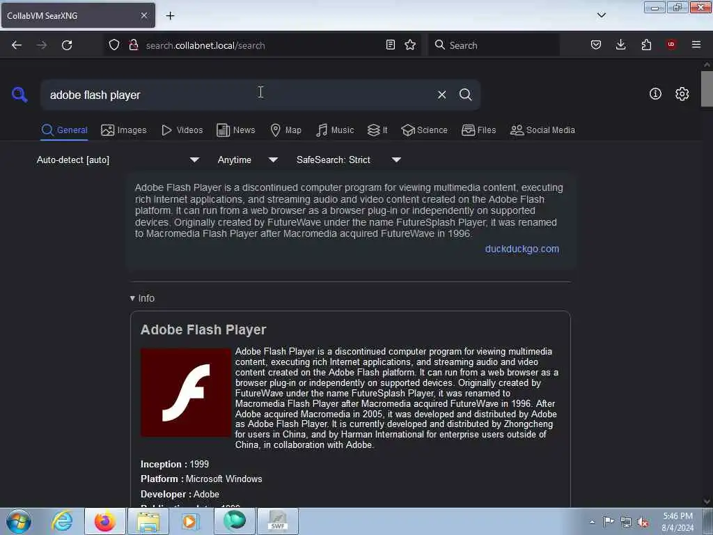Click the Adobe Flash Player logo image

click(186, 392)
